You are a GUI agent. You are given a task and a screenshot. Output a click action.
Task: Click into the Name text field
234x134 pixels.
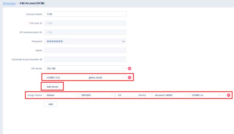(85, 50)
